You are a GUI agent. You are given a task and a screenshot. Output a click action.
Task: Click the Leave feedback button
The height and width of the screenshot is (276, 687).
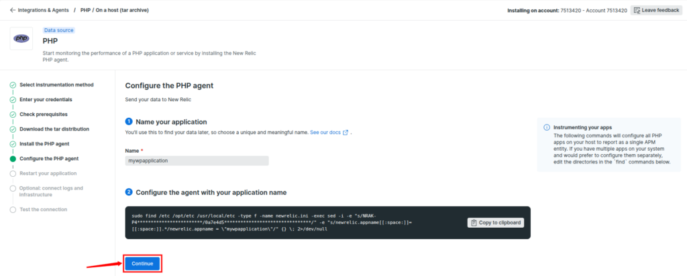point(656,10)
